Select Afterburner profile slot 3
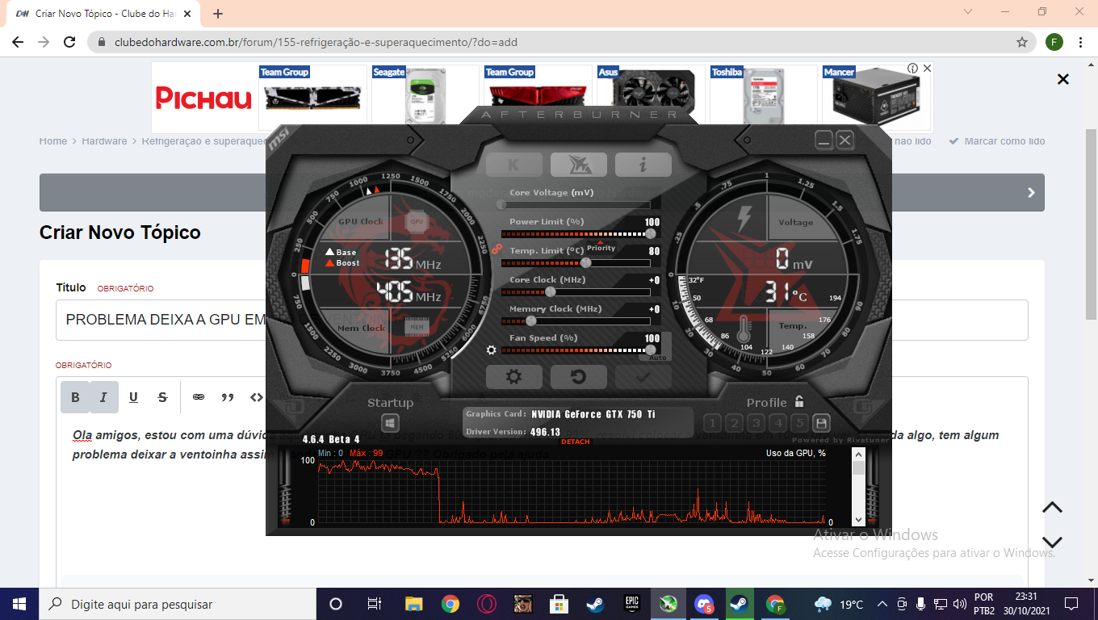This screenshot has height=620, width=1098. 756,423
